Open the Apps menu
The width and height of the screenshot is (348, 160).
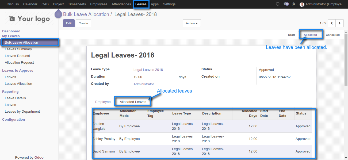[x=155, y=4]
